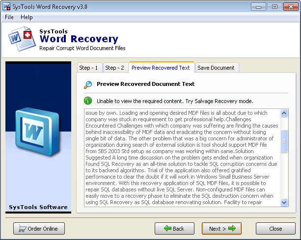Click inside the recovered text preview area
This screenshot has width=301, height=240.
point(182,157)
